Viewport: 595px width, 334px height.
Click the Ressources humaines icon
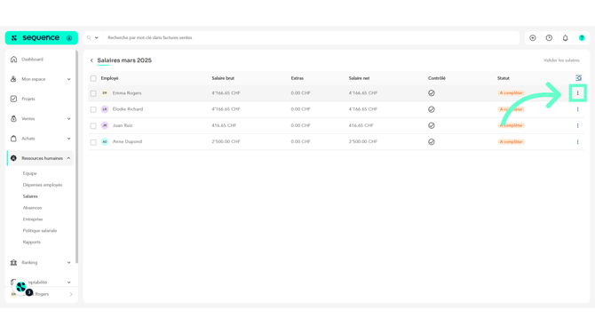point(13,158)
